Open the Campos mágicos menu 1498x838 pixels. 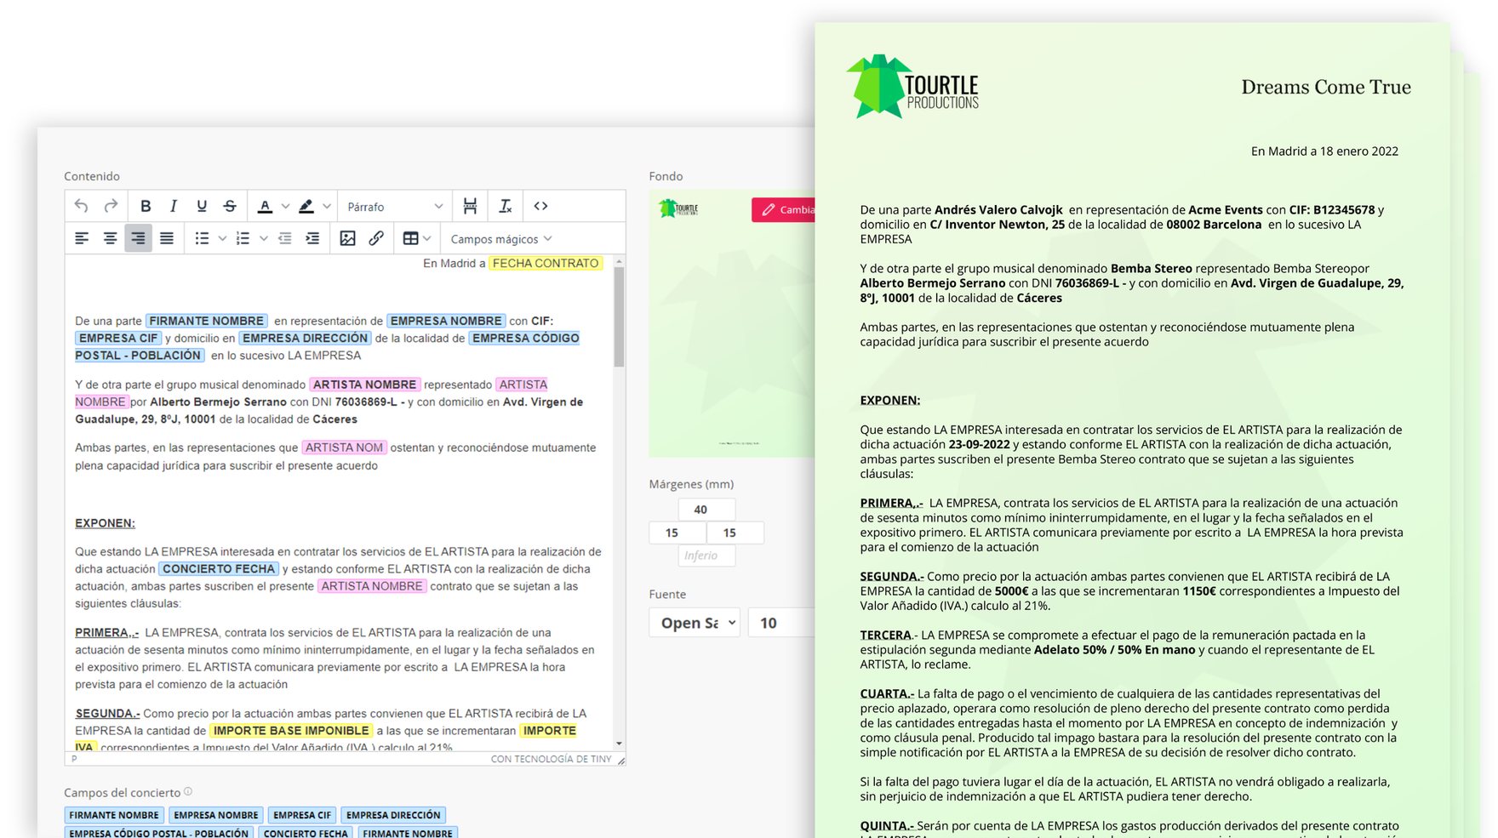[501, 239]
